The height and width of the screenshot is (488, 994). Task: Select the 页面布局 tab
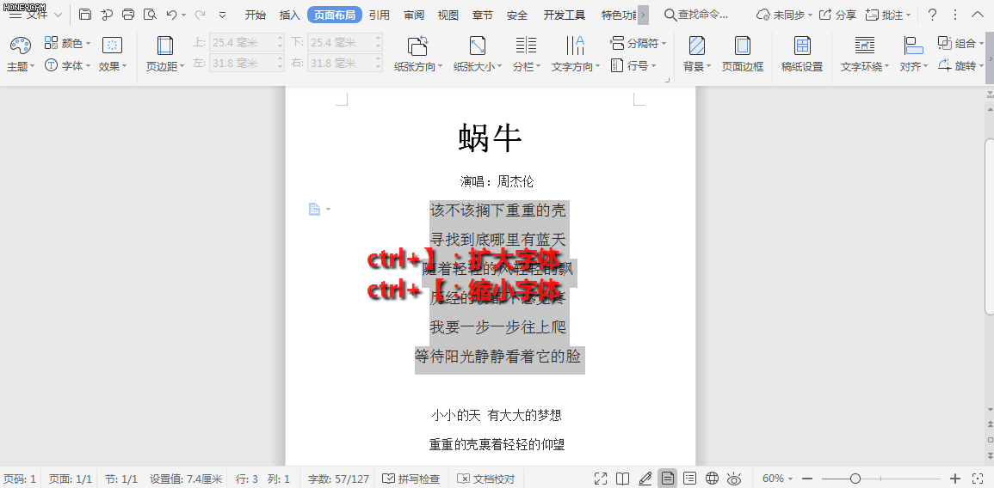point(335,15)
